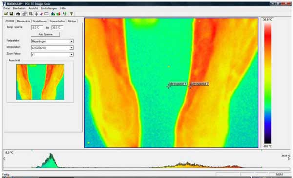
Task: Click the Messpunkt 1 marker label
Action: pos(178,84)
